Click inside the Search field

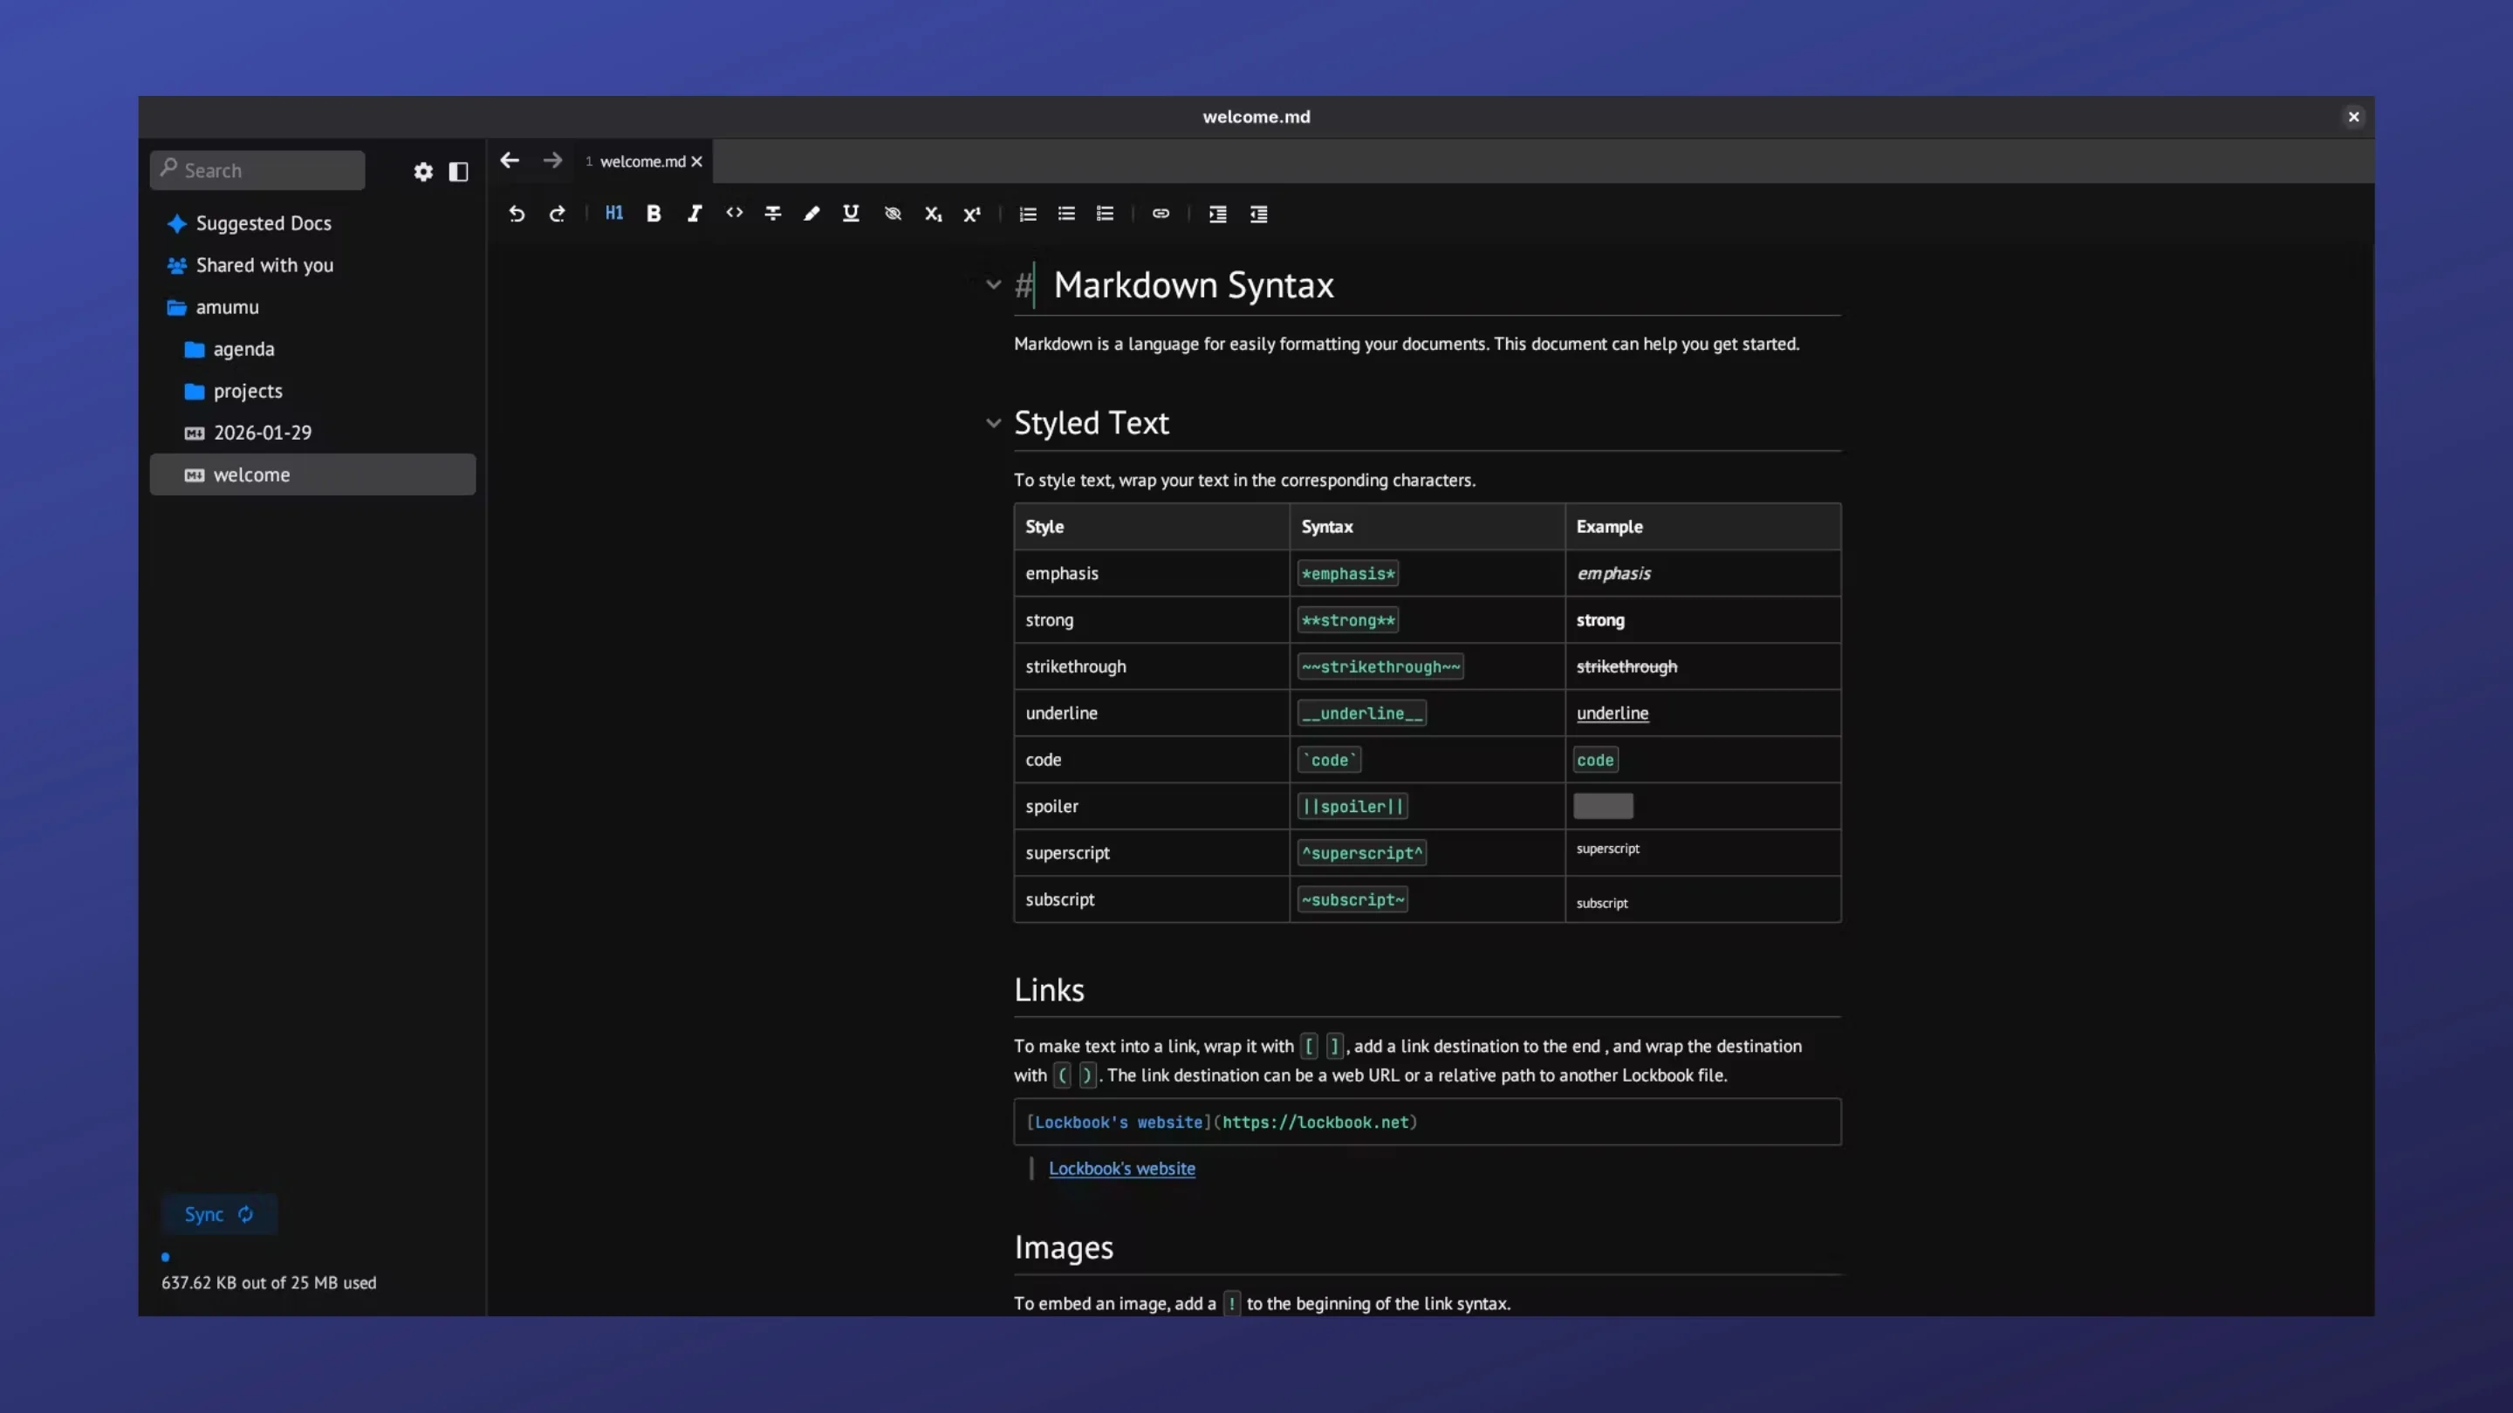[257, 170]
